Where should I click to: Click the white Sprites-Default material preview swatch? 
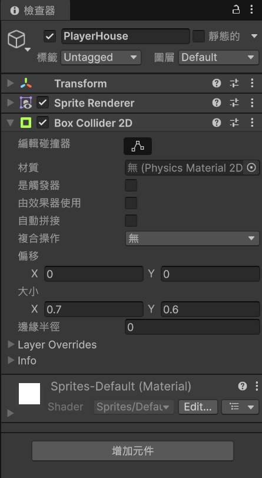tap(29, 394)
